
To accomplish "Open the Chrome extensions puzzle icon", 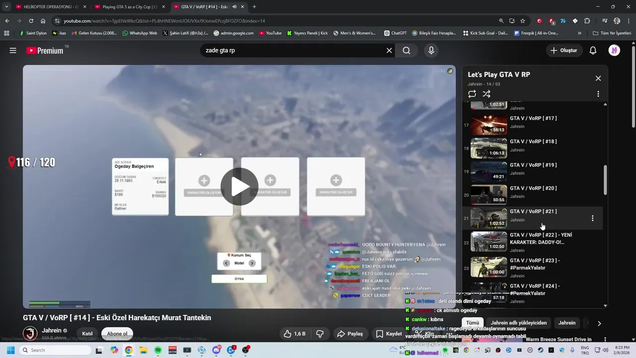I will click(x=587, y=21).
